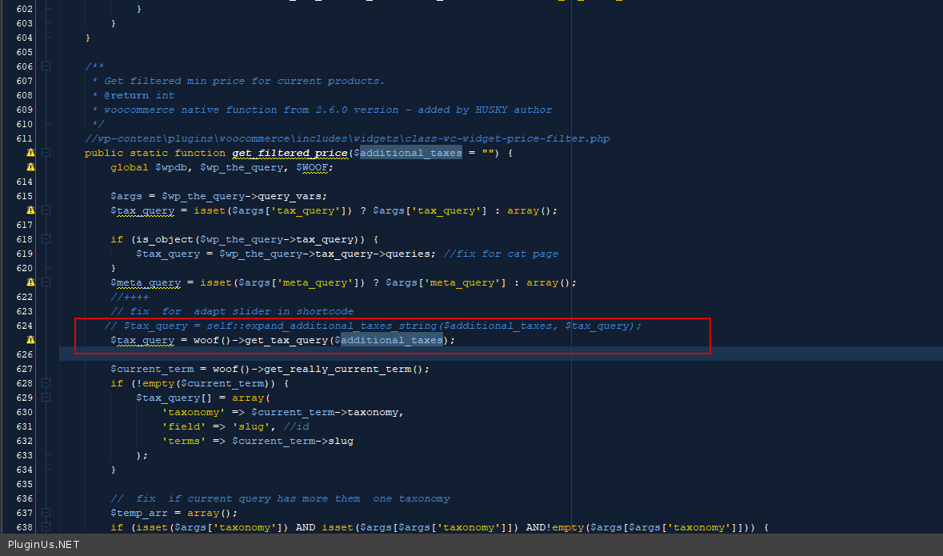Collapse the docblock comment at line 606
Screen dimensions: 943x556
pos(46,66)
